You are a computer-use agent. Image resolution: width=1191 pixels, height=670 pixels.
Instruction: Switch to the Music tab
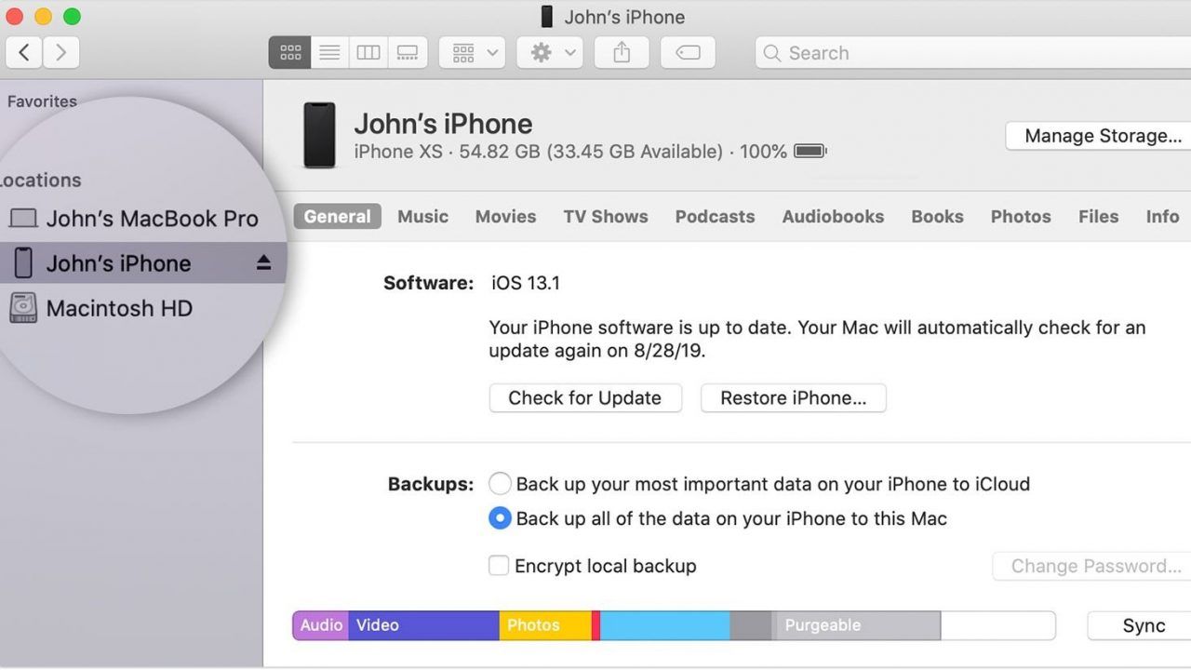(422, 216)
